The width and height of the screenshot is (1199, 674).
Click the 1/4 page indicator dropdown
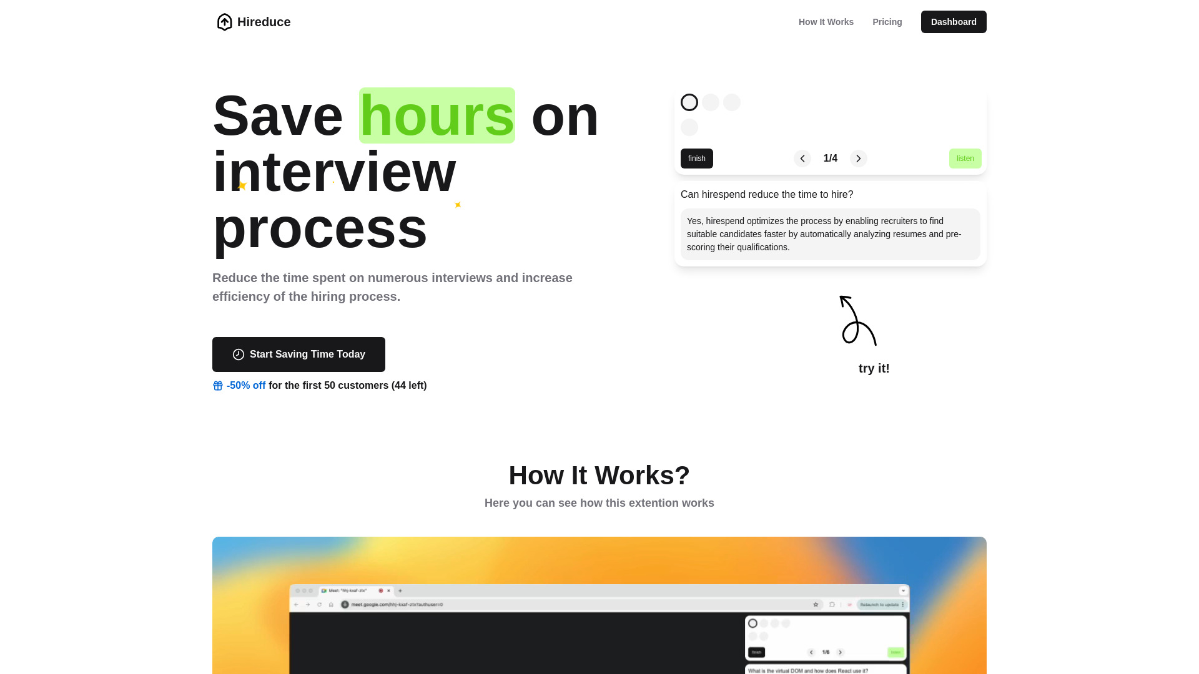point(830,158)
